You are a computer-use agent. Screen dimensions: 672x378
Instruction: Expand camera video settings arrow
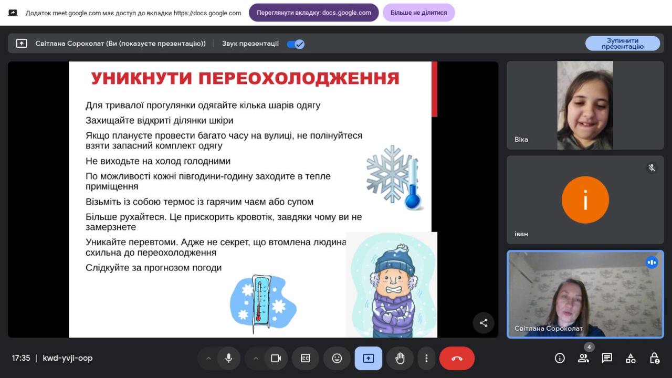[x=256, y=358]
